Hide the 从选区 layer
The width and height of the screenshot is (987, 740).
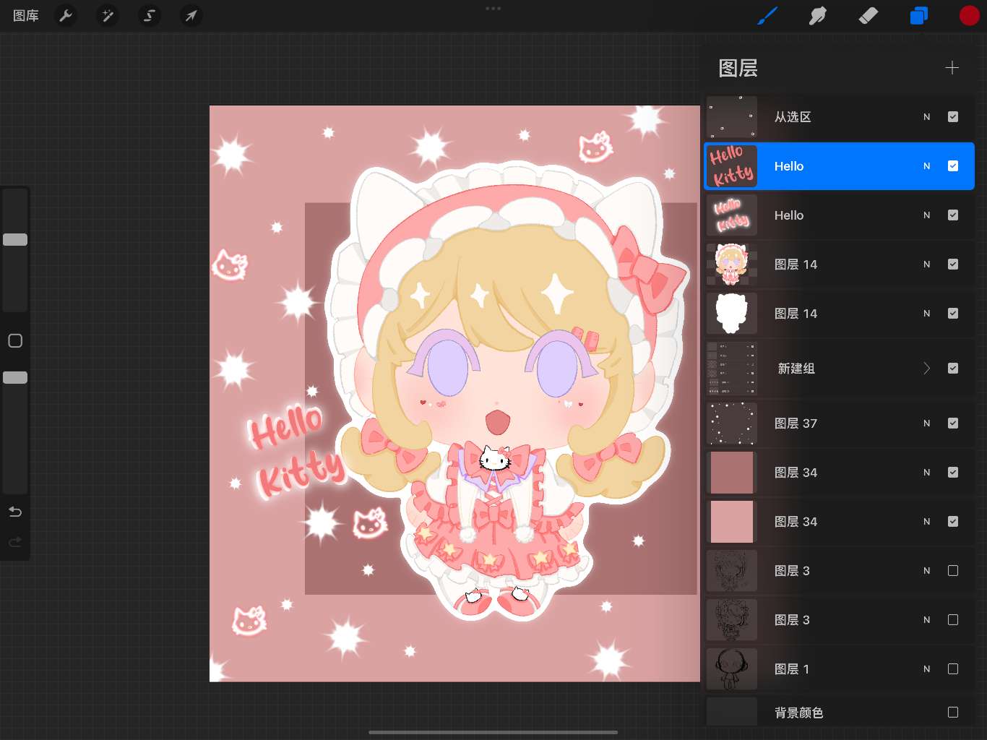point(953,116)
